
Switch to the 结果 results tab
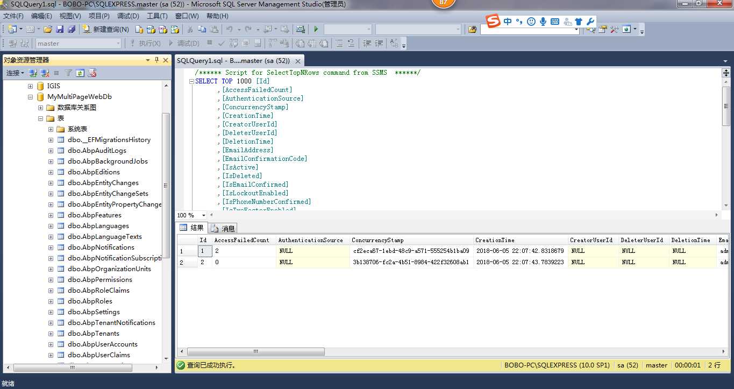click(192, 228)
